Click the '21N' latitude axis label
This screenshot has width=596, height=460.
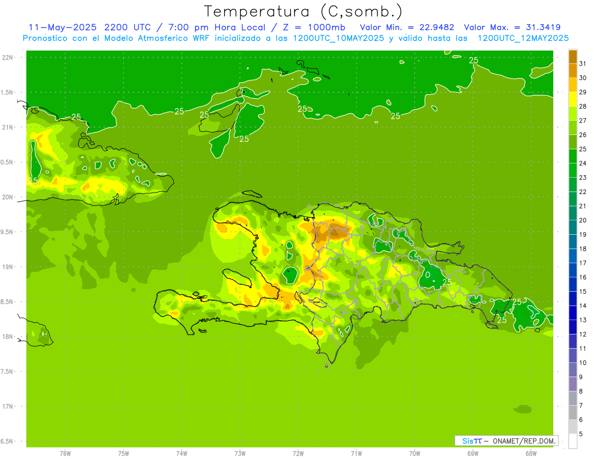point(8,127)
